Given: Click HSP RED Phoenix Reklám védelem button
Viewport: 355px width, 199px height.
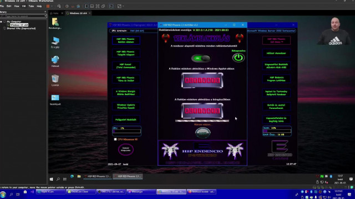Looking at the screenshot, I should tap(126, 40).
